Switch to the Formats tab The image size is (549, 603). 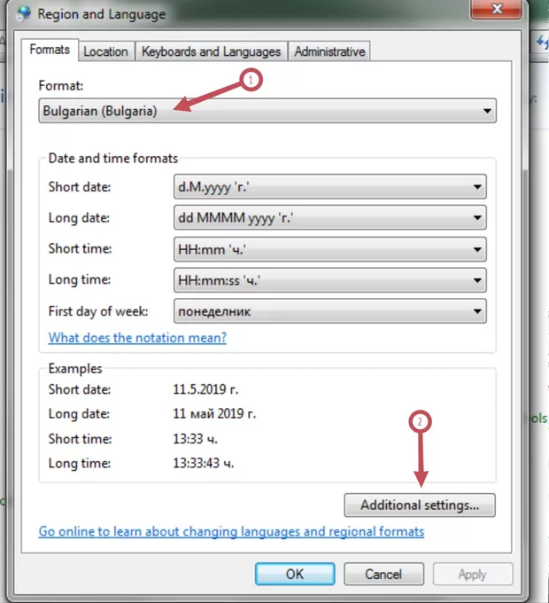coord(50,50)
